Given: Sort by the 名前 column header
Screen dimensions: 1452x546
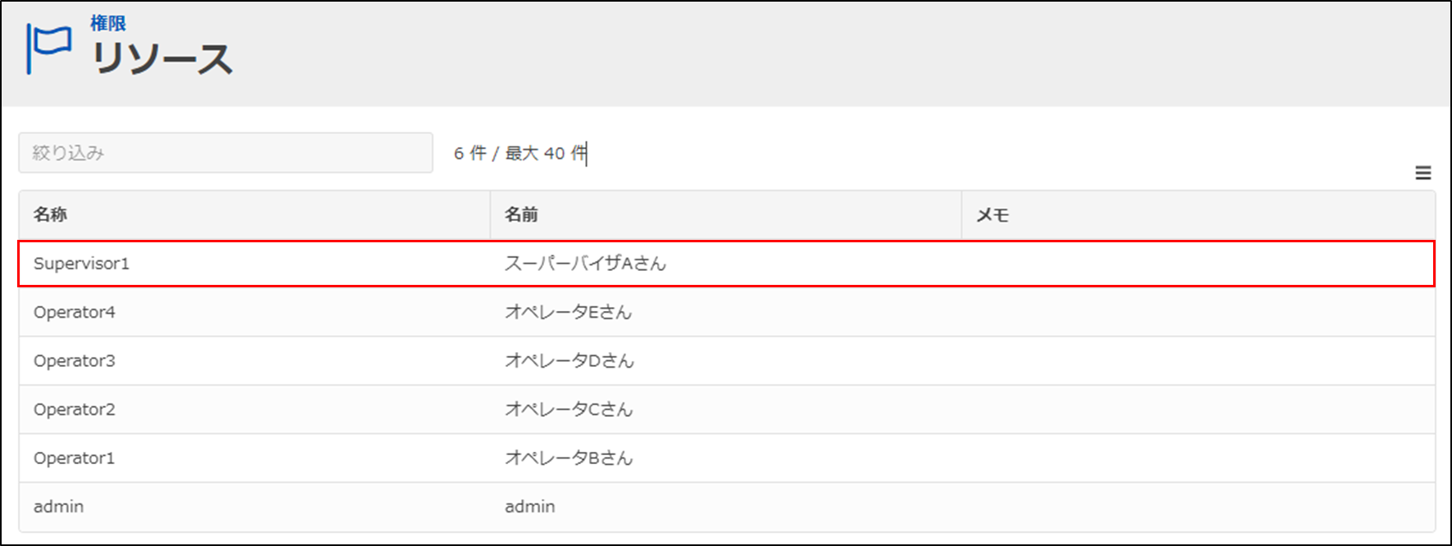Looking at the screenshot, I should [521, 214].
